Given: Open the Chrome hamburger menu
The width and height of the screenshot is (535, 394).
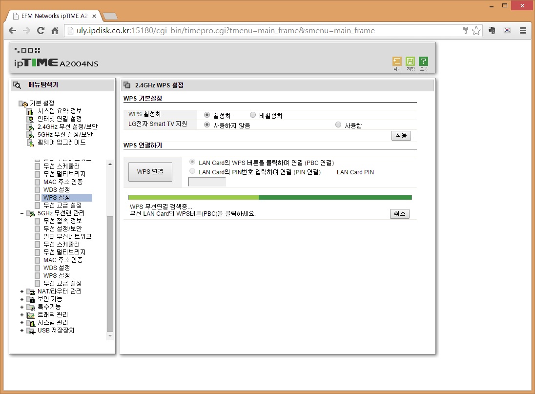Looking at the screenshot, I should pos(523,31).
